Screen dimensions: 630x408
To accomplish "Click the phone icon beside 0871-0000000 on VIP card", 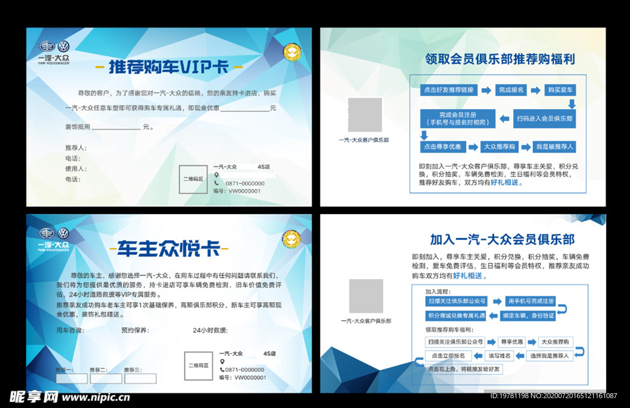I will click(217, 183).
